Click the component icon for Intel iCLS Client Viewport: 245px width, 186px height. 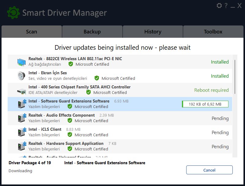pos(22,132)
